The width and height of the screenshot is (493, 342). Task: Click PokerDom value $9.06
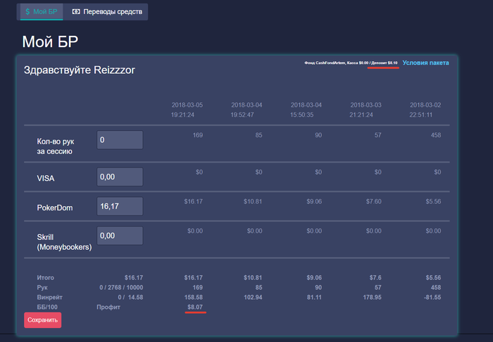coord(314,202)
